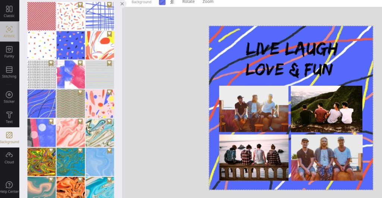382x198 pixels.
Task: Open the Zoom option
Action: point(208,2)
